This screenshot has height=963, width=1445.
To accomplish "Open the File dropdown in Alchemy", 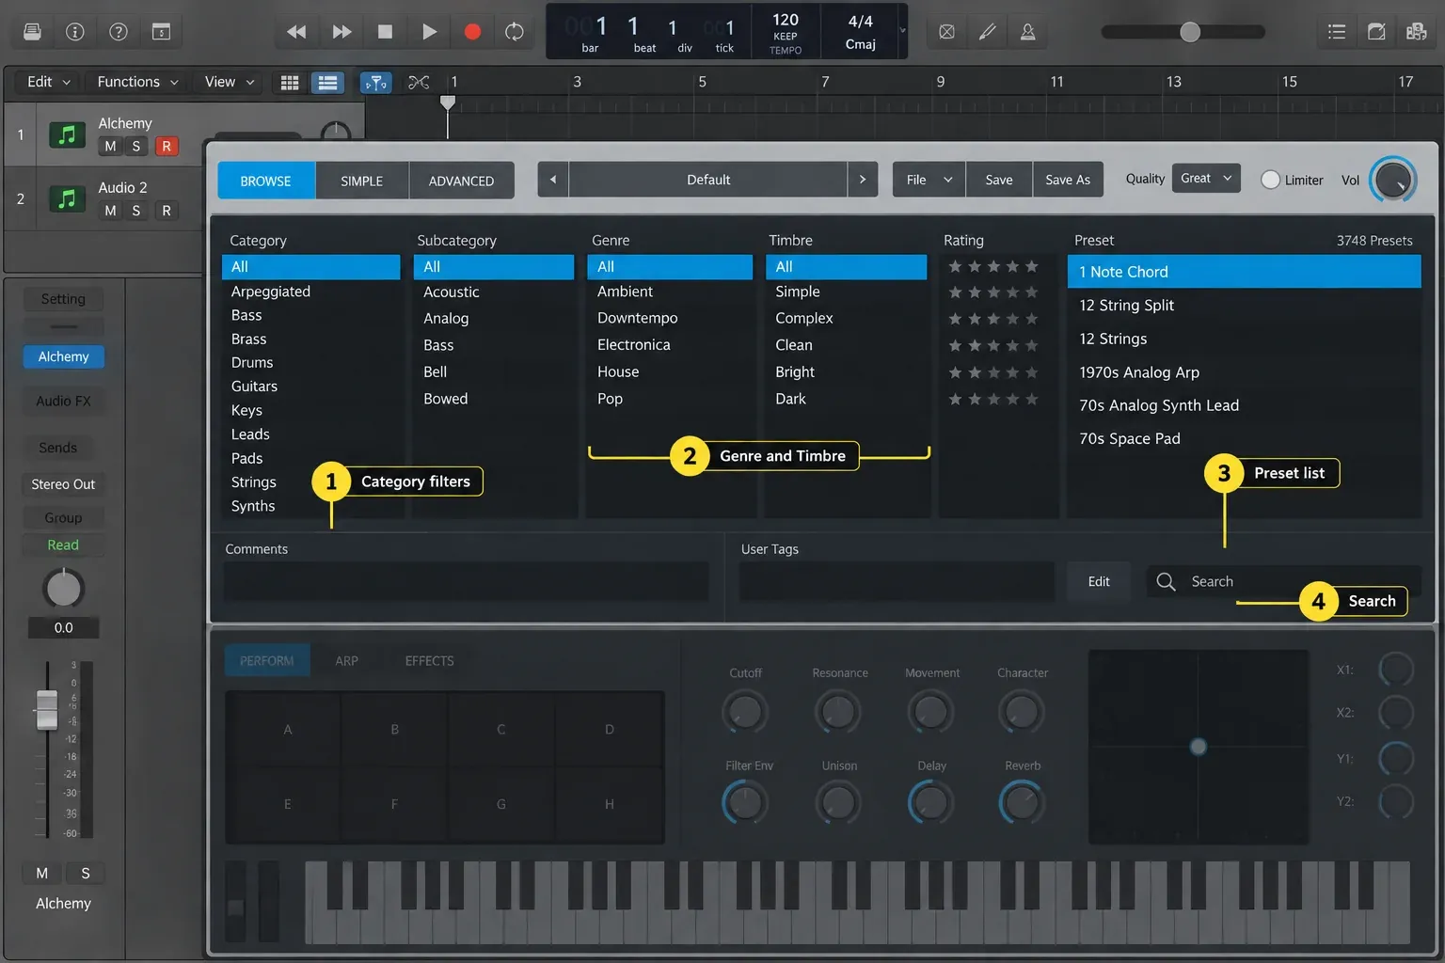I will (929, 180).
